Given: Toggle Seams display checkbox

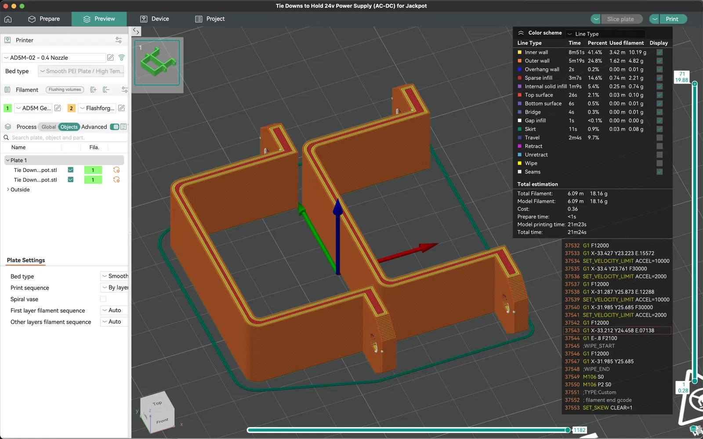Looking at the screenshot, I should (x=660, y=172).
